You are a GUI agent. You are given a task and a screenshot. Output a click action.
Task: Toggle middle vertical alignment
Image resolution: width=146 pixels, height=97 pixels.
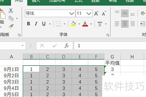click(125, 13)
